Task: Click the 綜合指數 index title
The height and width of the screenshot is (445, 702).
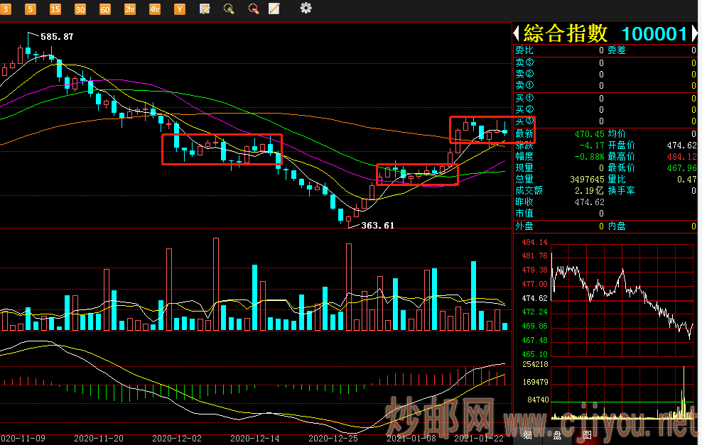Action: [x=566, y=33]
